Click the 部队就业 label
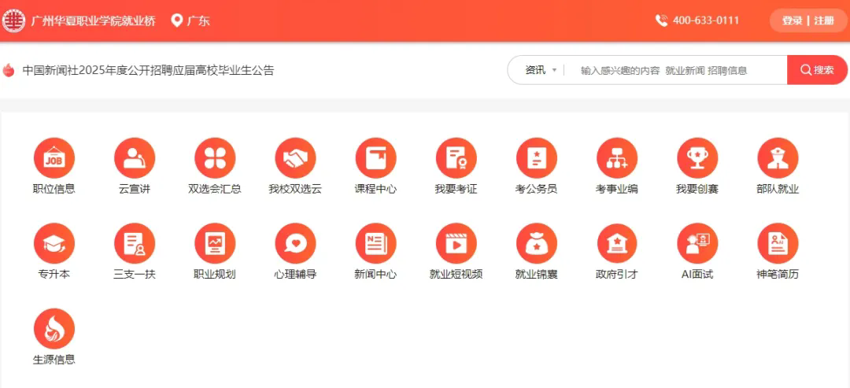Image resolution: width=850 pixels, height=388 pixels. 778,189
